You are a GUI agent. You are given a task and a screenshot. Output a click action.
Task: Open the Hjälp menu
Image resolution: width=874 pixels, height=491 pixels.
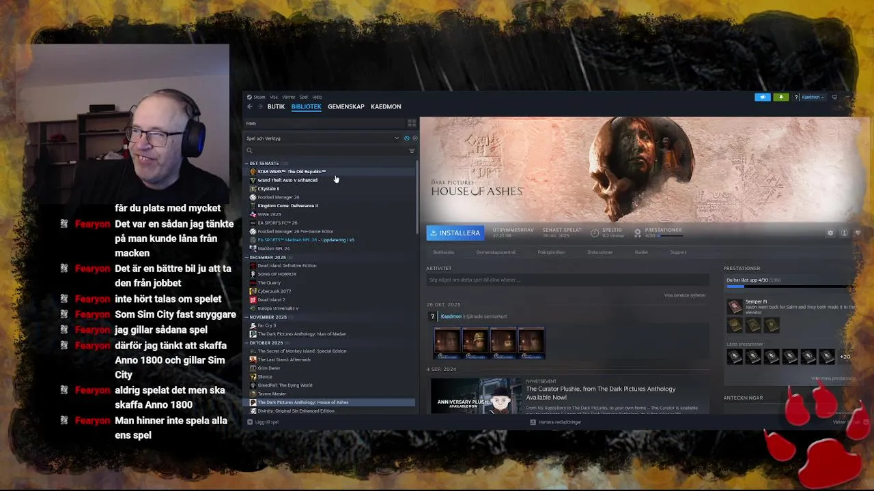pos(317,97)
